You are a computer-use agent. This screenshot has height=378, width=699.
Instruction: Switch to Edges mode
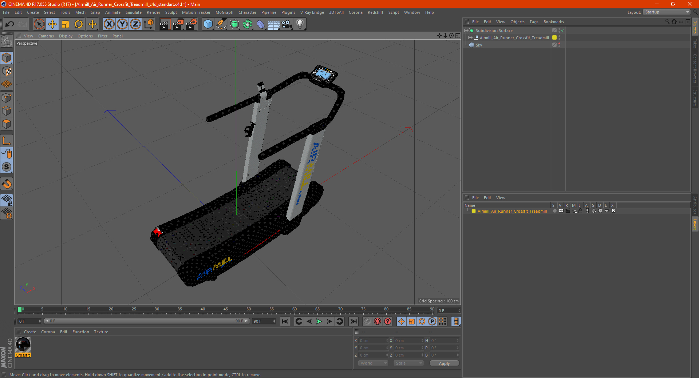coord(7,110)
